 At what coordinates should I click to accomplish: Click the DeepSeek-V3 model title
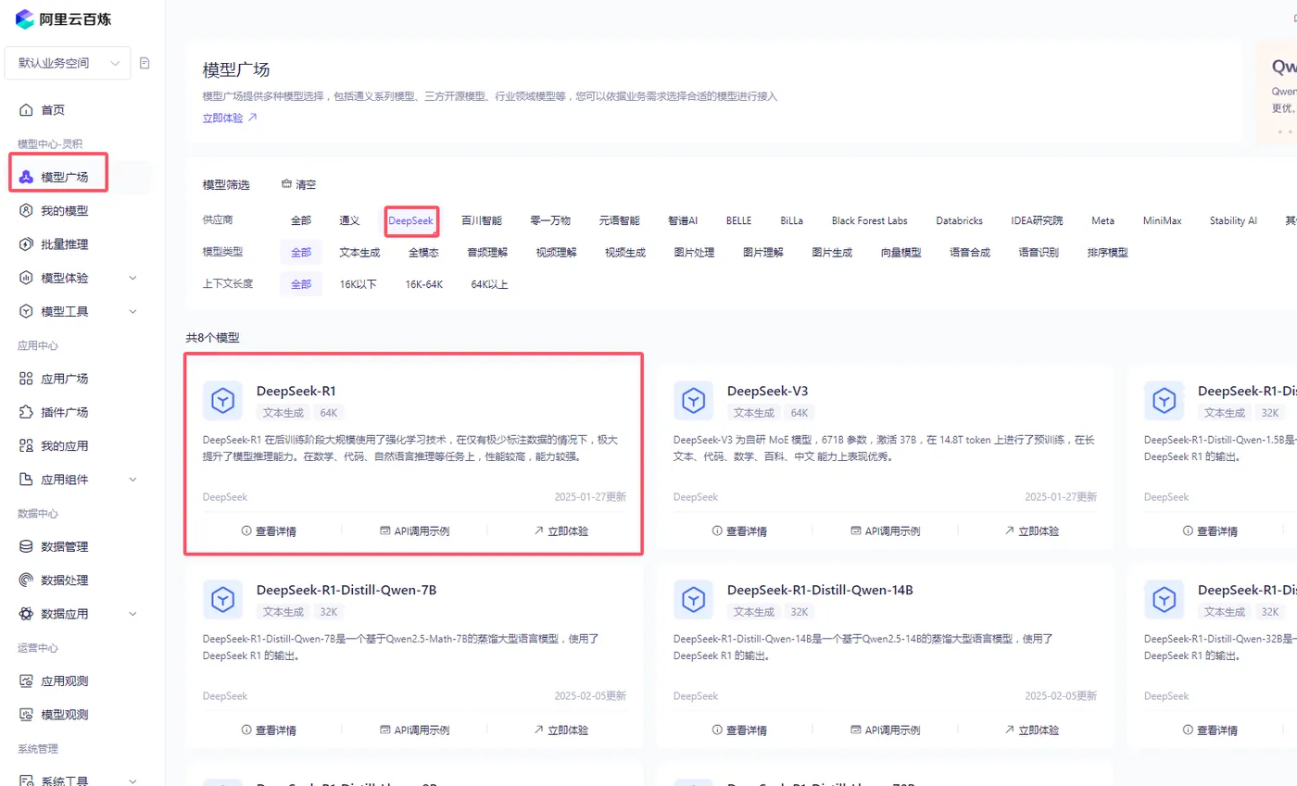click(768, 391)
